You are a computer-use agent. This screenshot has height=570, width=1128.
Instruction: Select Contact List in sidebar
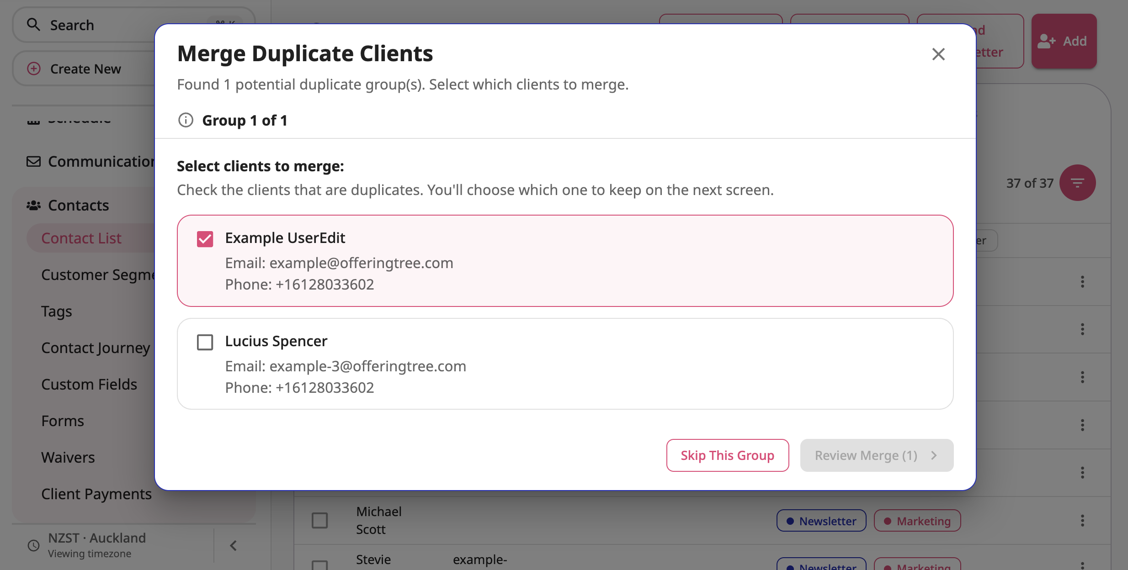coord(81,238)
